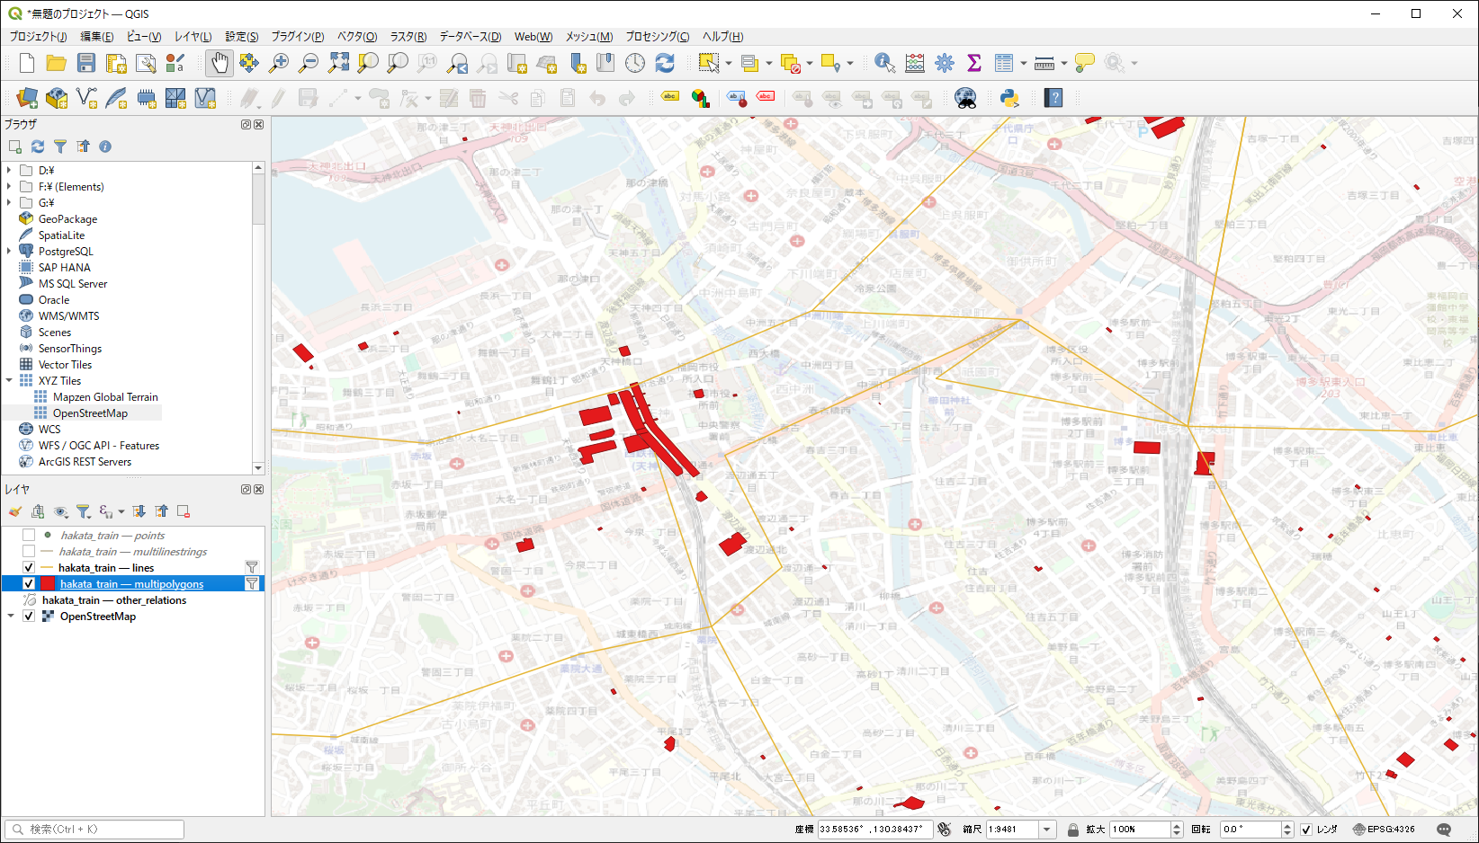Expand the PostgreSQL browser node
This screenshot has height=843, width=1479.
coord(9,252)
